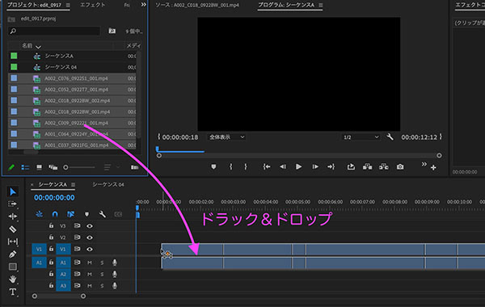Select the プロジェクト: edit_0917 tab
Image resolution: width=485 pixels, height=307 pixels.
tap(34, 5)
